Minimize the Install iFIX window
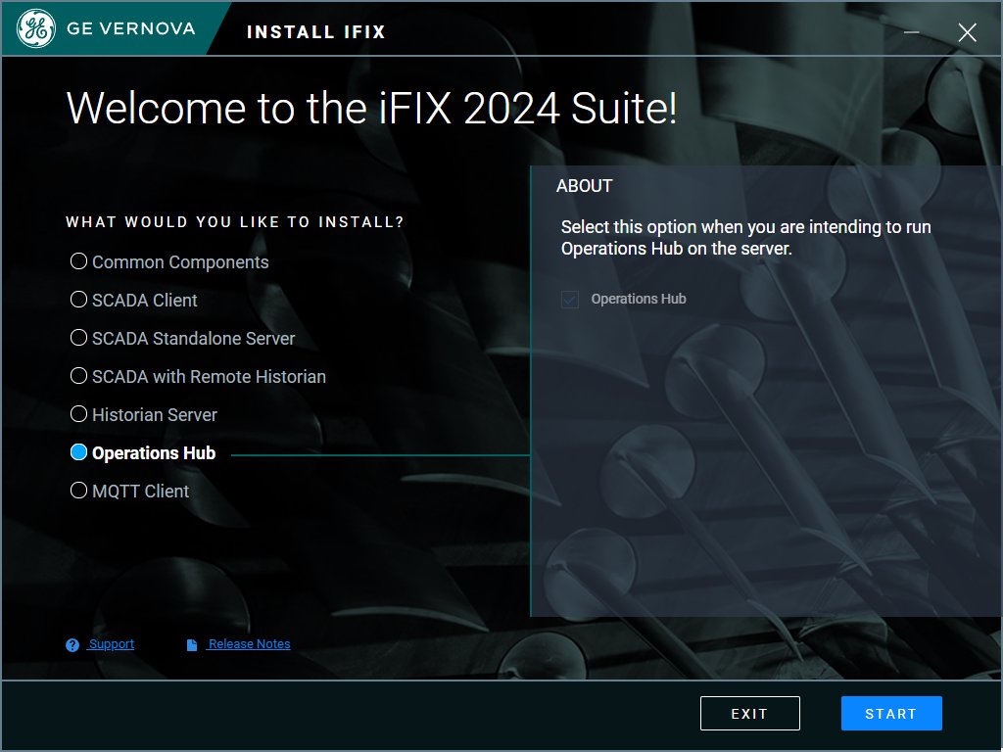Viewport: 1003px width, 752px height. click(x=912, y=32)
